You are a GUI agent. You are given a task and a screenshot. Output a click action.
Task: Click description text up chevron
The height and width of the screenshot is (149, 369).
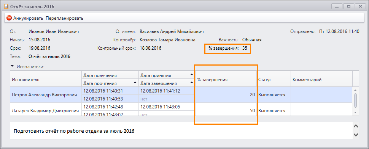[x=356, y=126]
